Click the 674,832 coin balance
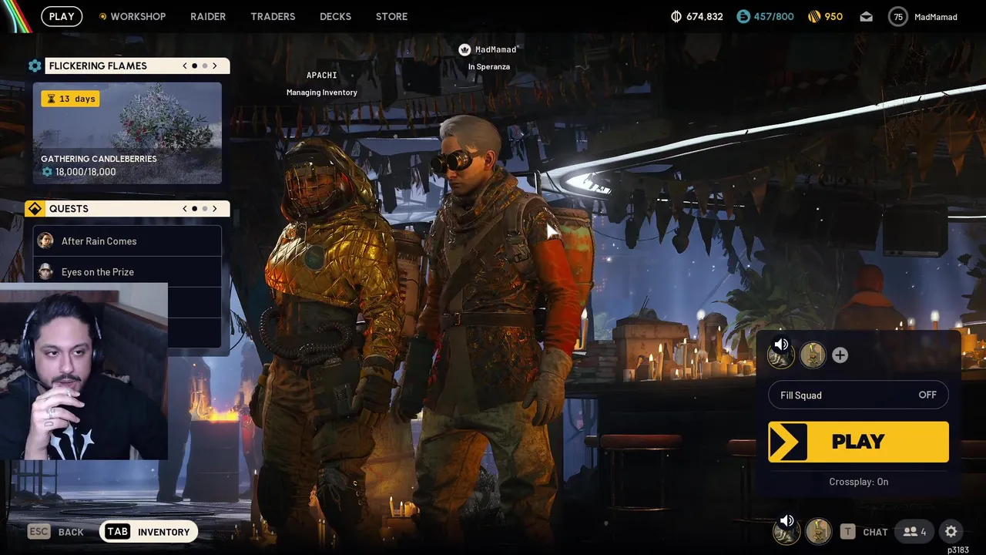 click(x=704, y=16)
